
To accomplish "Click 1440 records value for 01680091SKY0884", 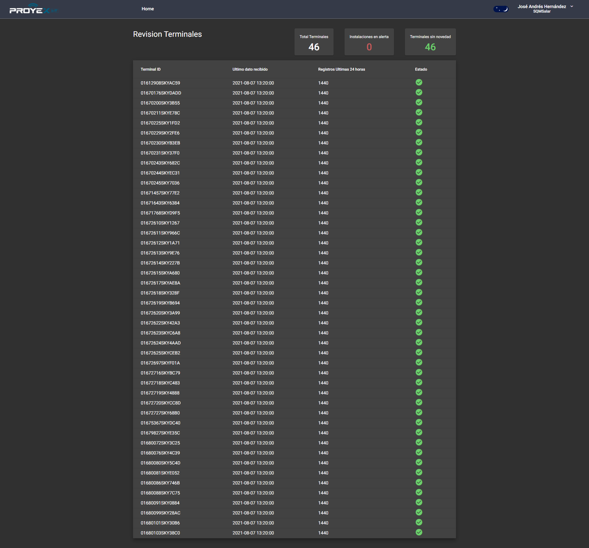I will (x=323, y=503).
